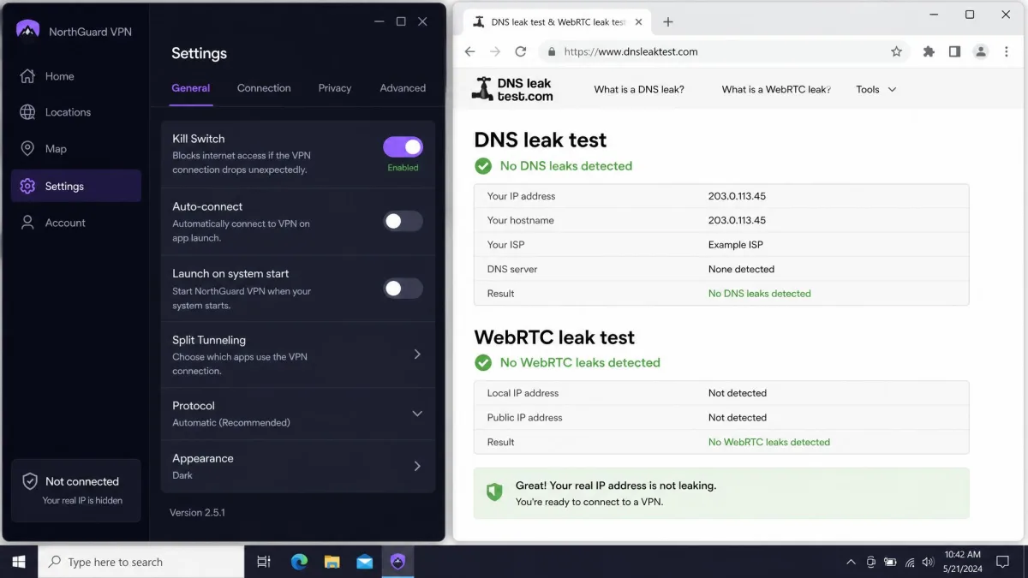The height and width of the screenshot is (578, 1028).
Task: Open a new browser tab with plus
Action: (668, 22)
